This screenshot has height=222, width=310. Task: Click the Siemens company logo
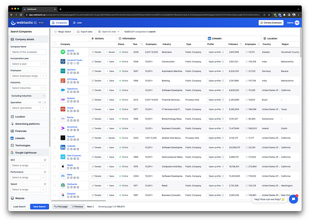tap(63, 71)
